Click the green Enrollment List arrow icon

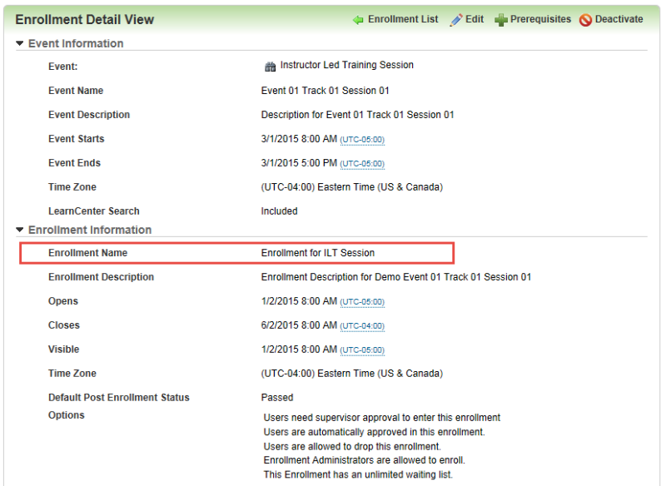point(359,18)
